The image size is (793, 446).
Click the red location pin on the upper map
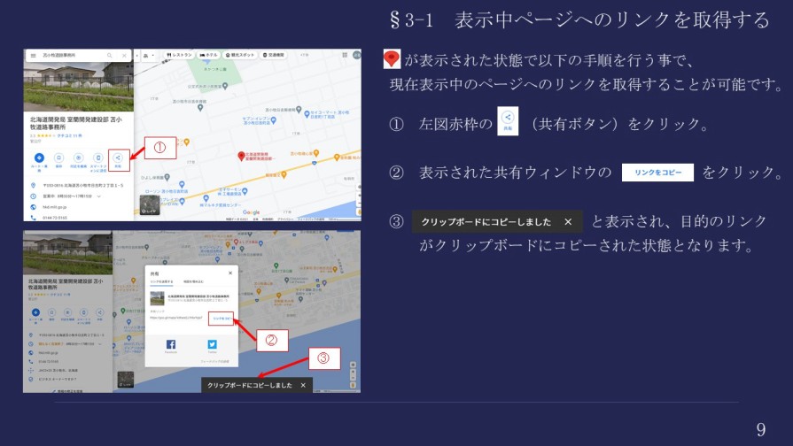[240, 157]
